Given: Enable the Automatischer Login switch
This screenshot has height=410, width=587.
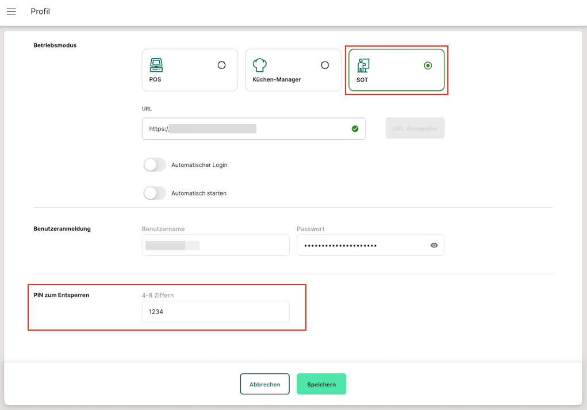Looking at the screenshot, I should coord(155,165).
